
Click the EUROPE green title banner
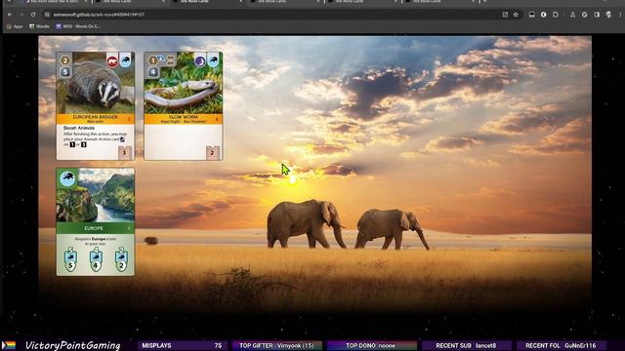pos(96,228)
